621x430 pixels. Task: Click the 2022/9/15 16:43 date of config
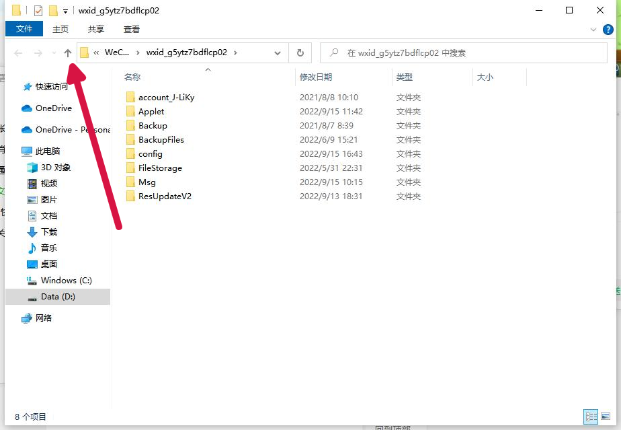pyautogui.click(x=331, y=154)
